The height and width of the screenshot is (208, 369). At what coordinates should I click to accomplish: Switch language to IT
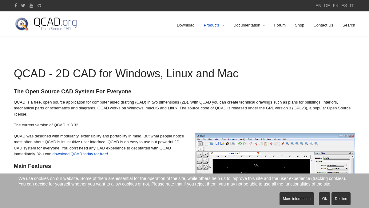coord(351,6)
